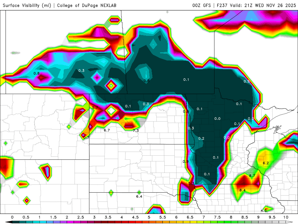298x224 pixels.
Task: Click the '6' tick label on the color scale
Action: (x=176, y=217)
